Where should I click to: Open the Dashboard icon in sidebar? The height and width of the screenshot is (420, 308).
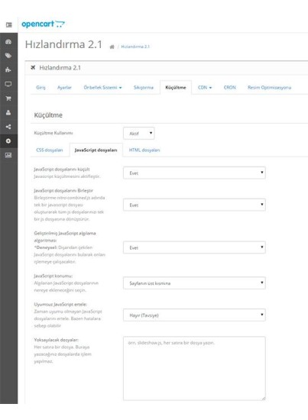pyautogui.click(x=8, y=42)
